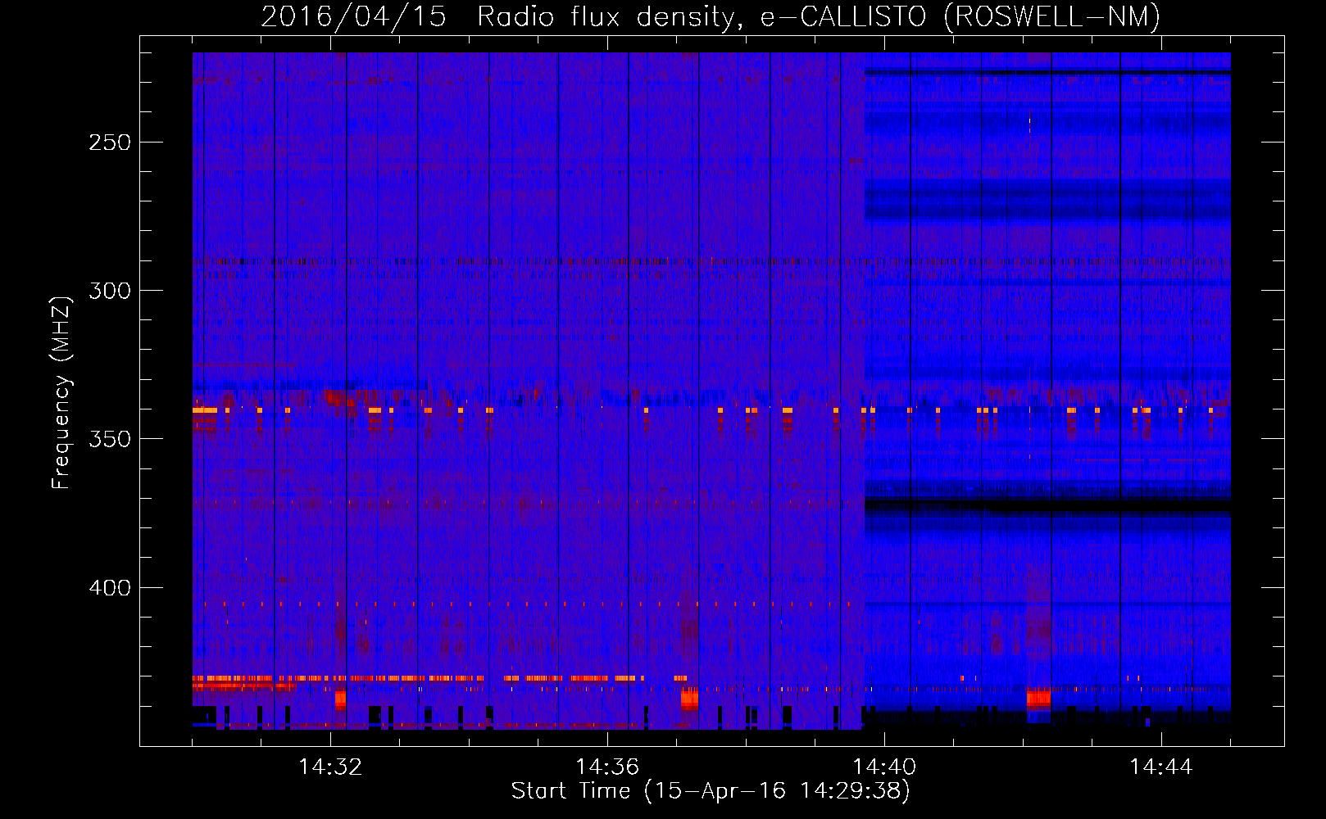Image resolution: width=1326 pixels, height=819 pixels.
Task: Click the 300 frequency tick label
Action: pos(110,291)
